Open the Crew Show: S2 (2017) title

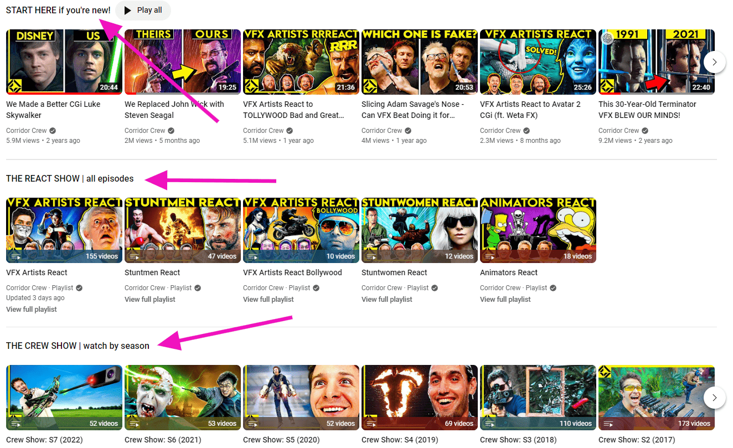(637, 440)
